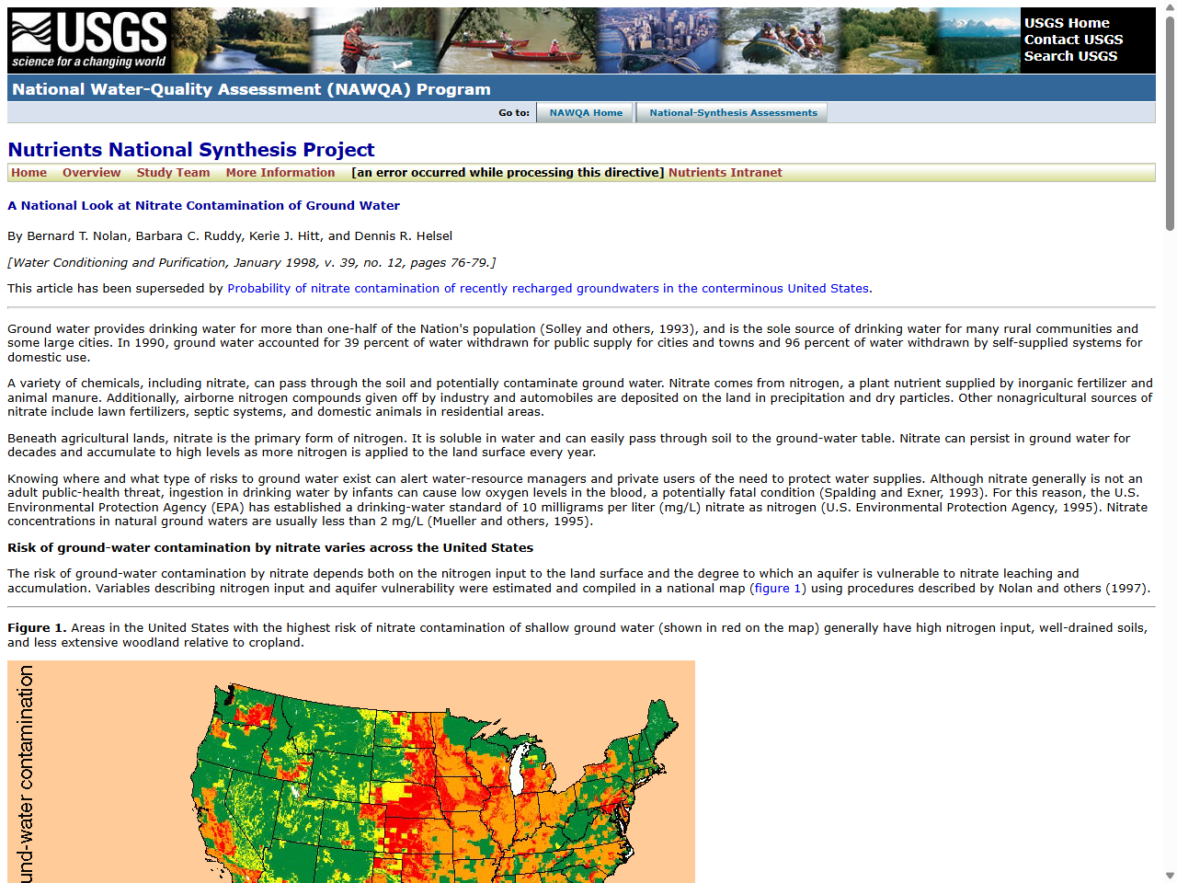Open the Overview page
This screenshot has height=883, width=1177.
click(x=91, y=172)
